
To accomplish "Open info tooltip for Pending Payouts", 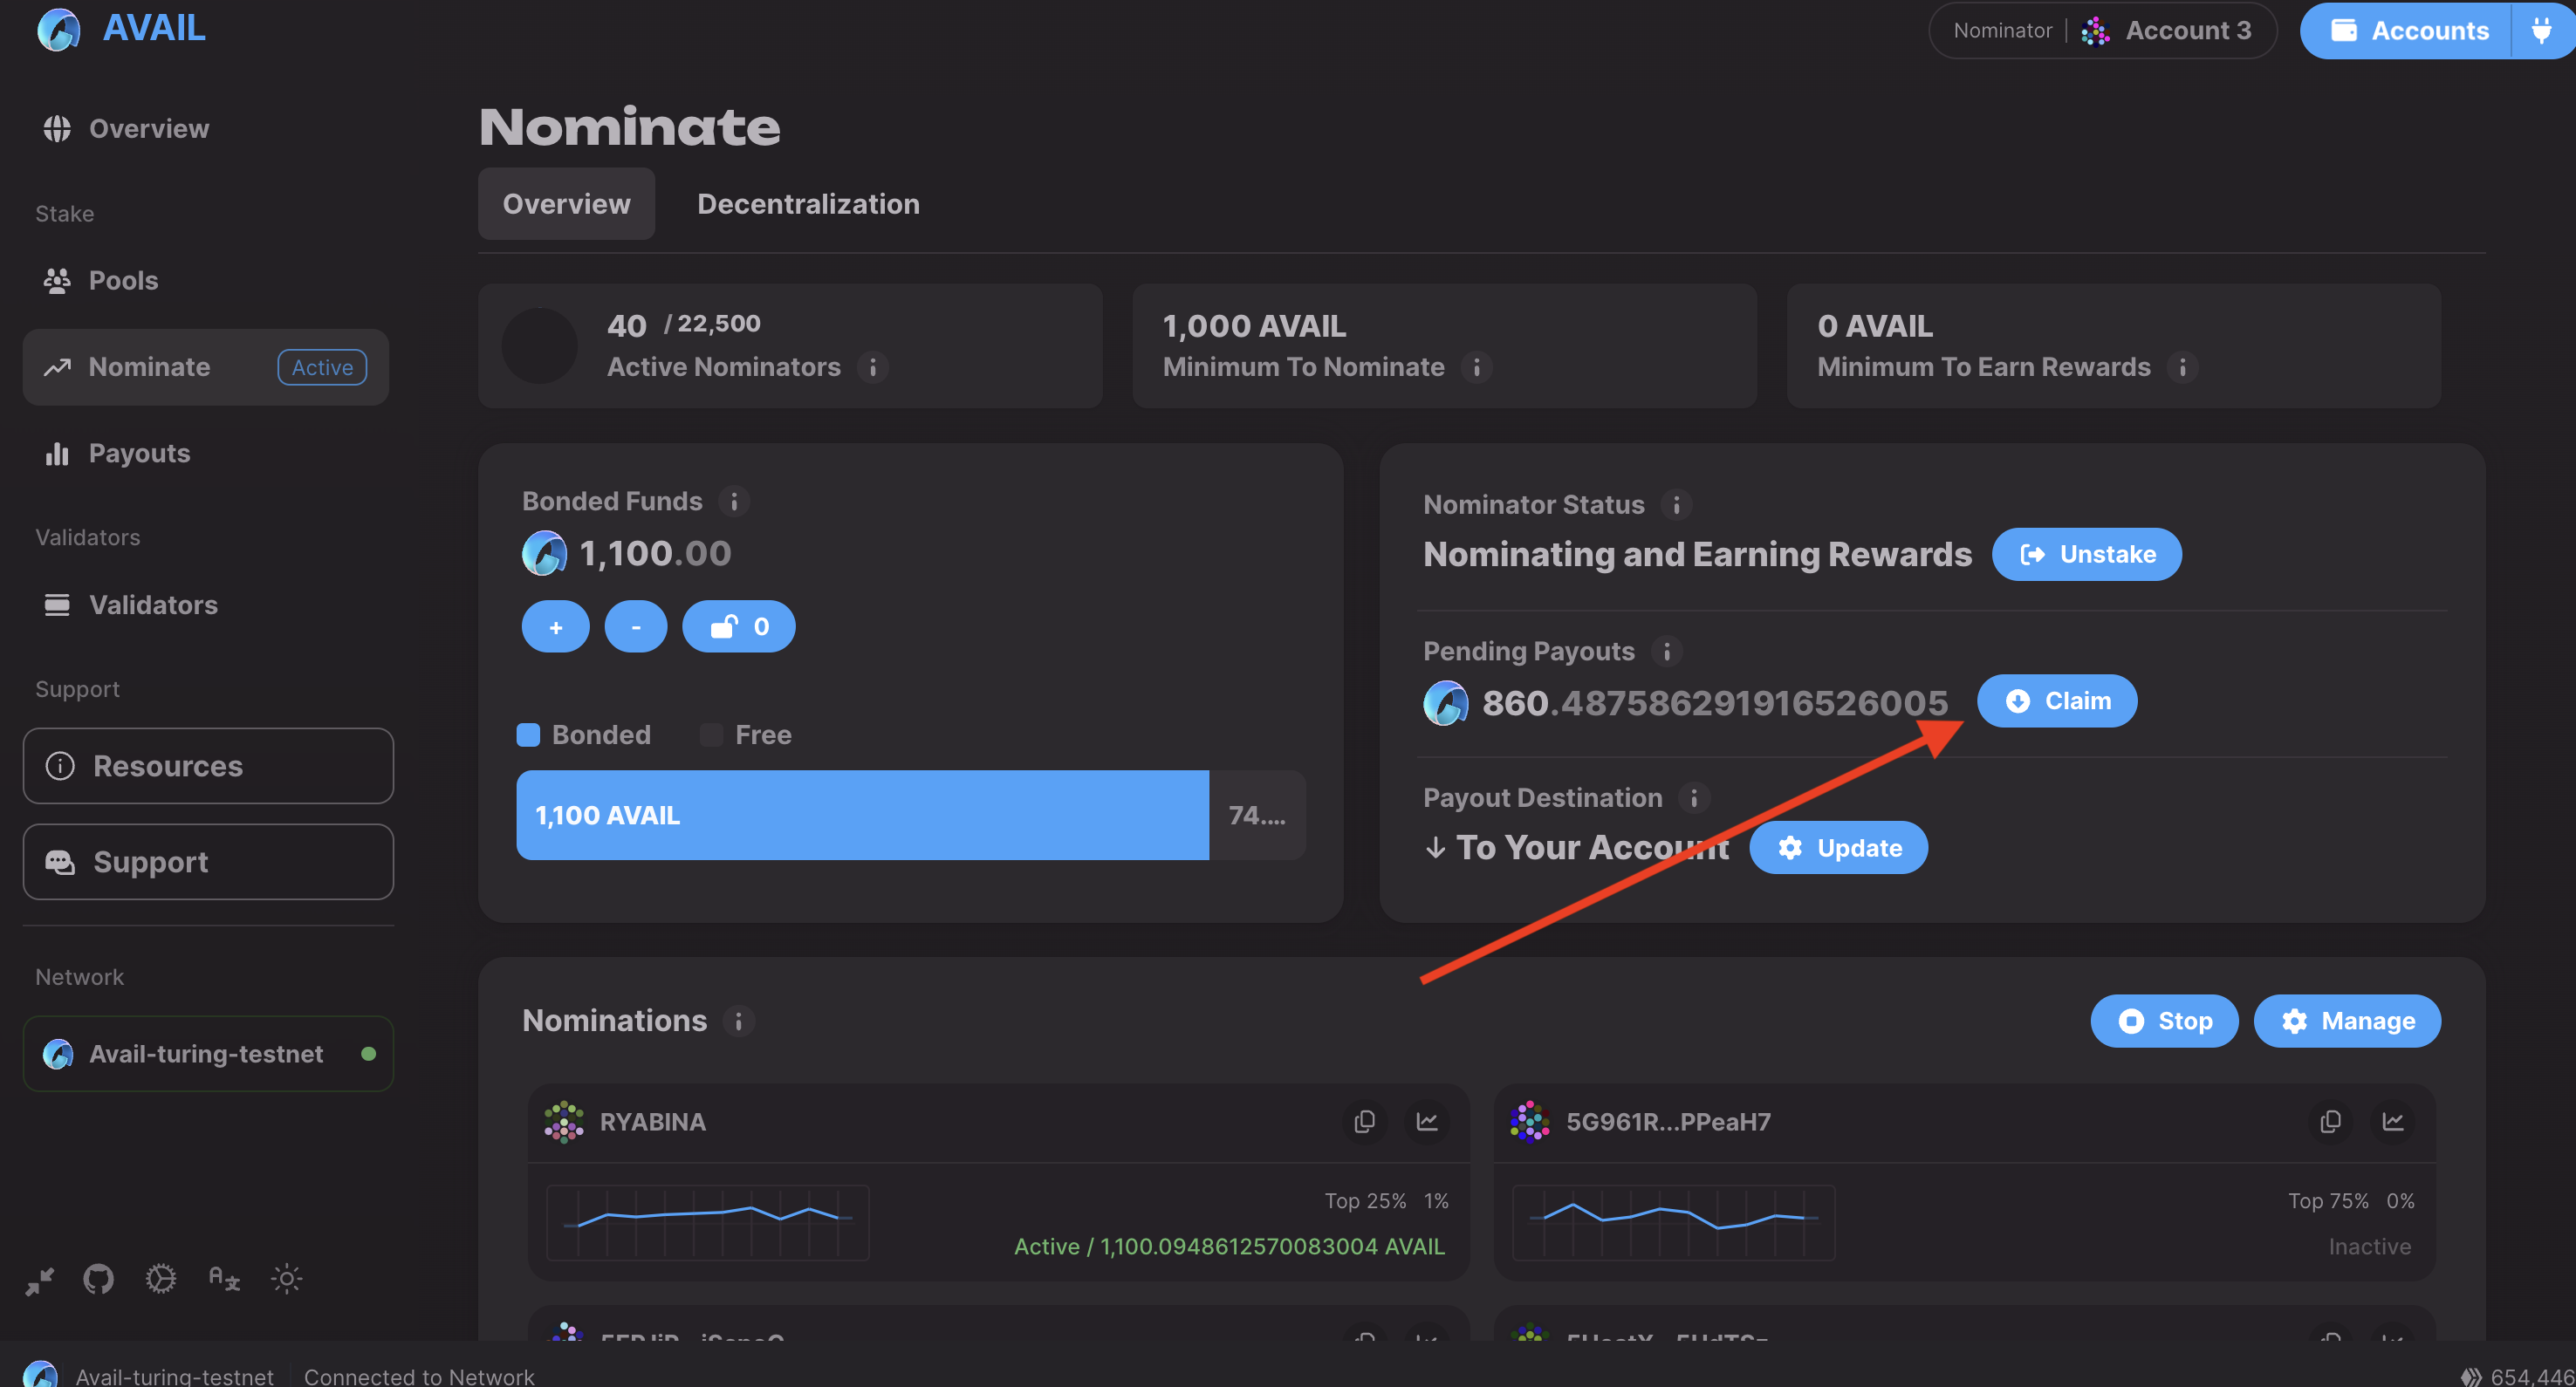I will [1666, 651].
